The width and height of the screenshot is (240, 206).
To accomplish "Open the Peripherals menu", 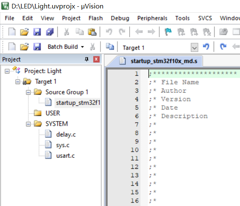I will tap(152, 18).
